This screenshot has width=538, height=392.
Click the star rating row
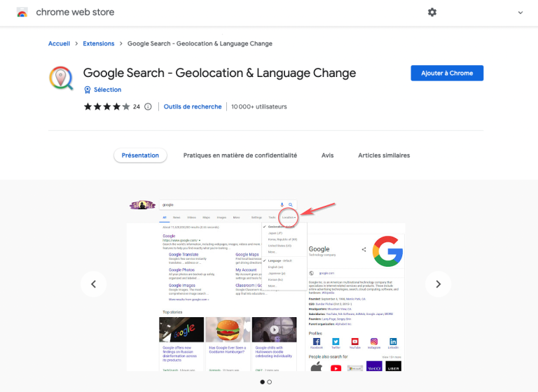point(106,106)
